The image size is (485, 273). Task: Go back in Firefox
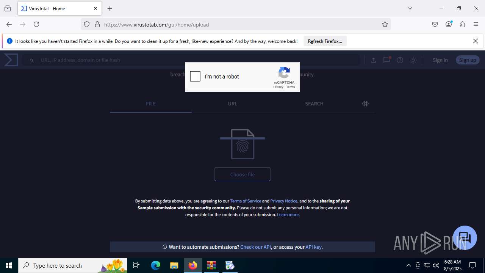[x=9, y=24]
